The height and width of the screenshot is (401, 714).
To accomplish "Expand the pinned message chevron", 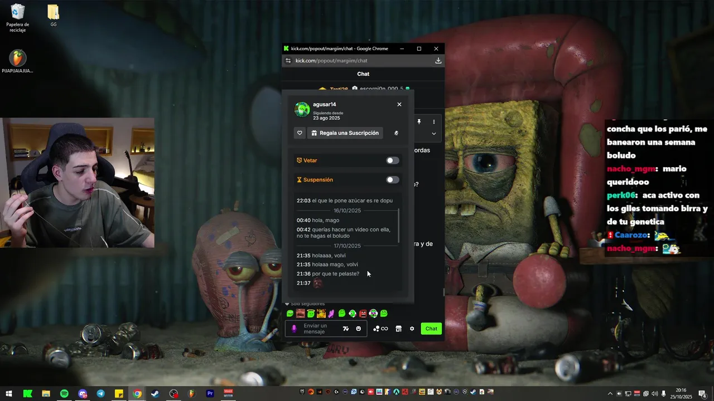I will pyautogui.click(x=433, y=134).
